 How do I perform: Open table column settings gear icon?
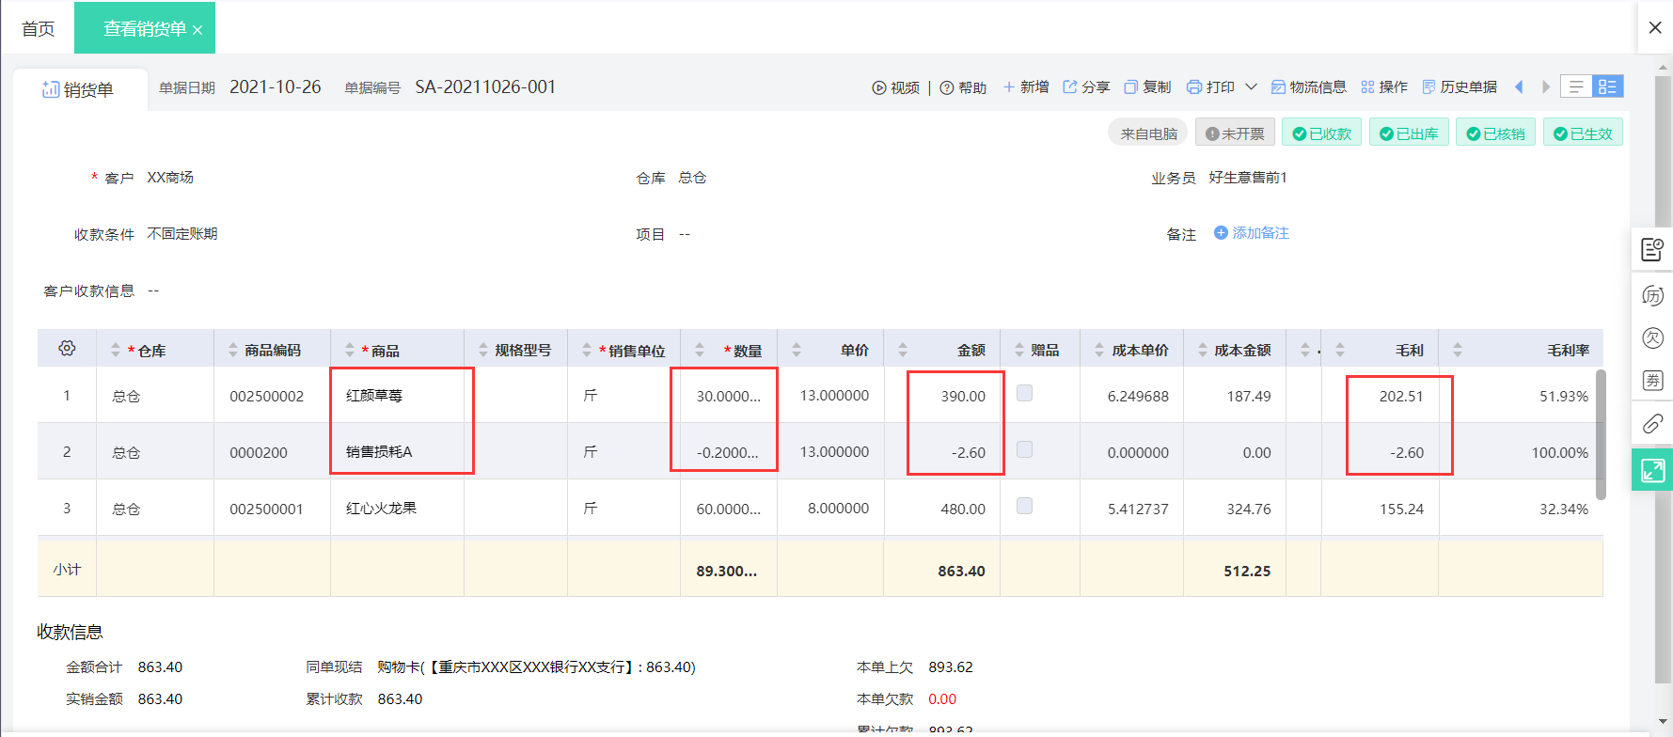coord(67,349)
